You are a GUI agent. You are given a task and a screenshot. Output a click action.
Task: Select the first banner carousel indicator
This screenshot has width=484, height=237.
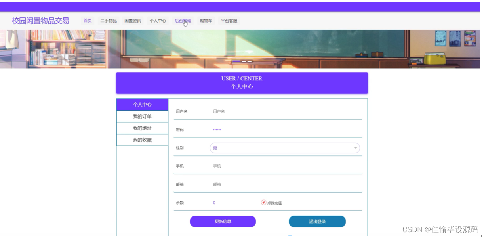[x=236, y=61]
